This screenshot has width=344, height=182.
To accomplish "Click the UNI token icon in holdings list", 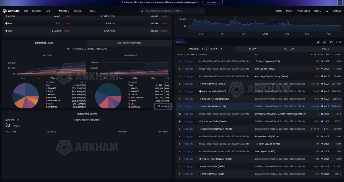I will coord(6,23).
